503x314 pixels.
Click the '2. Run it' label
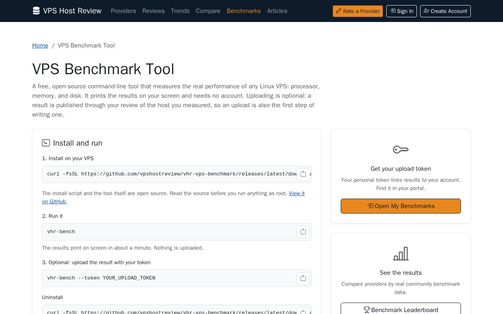(52, 216)
